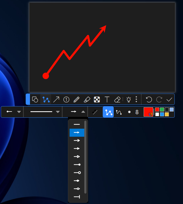The height and width of the screenshot is (204, 183).
Task: Confirm the screenshot with the checkmark
Action: coord(169,99)
